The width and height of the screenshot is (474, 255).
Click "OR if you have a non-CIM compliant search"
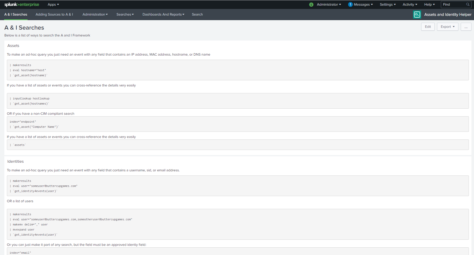point(41,114)
